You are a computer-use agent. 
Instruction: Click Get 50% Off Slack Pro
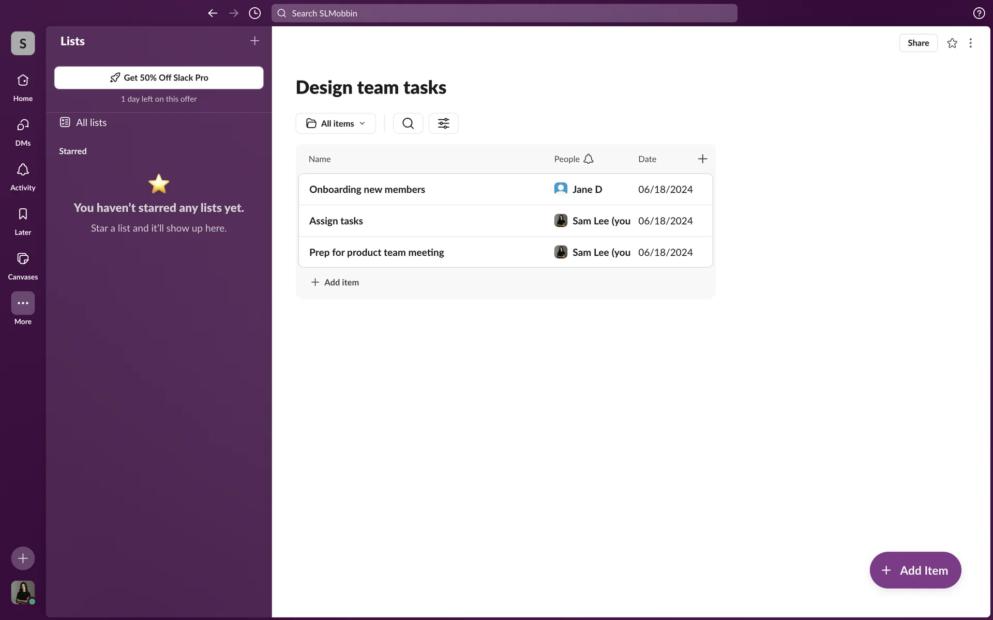[x=159, y=78]
